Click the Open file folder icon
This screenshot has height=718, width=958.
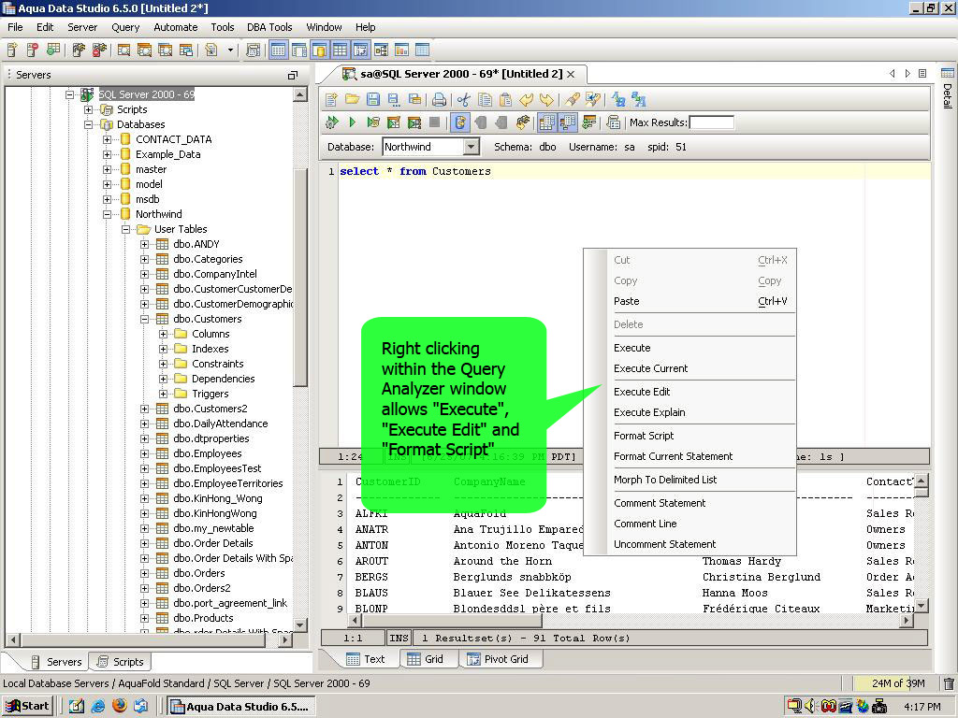click(x=353, y=99)
